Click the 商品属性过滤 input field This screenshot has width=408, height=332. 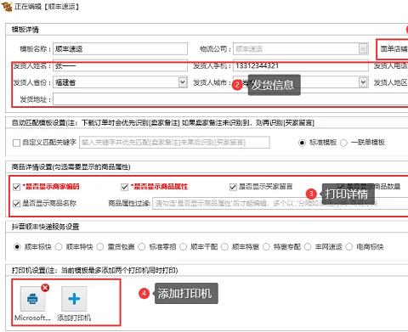(x=280, y=204)
